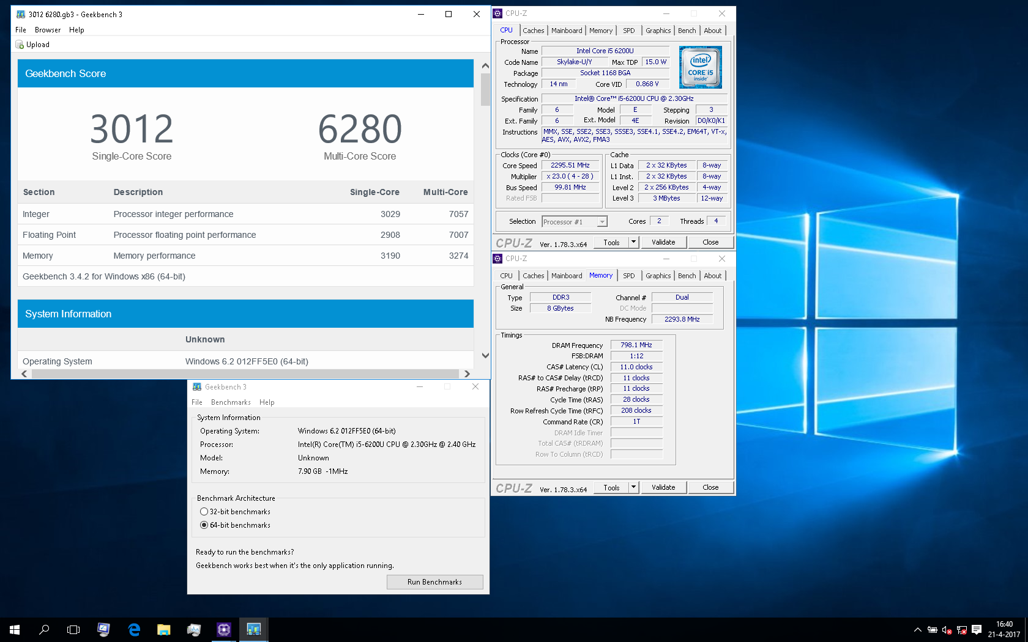Open Windows Start menu
Image resolution: width=1028 pixels, height=642 pixels.
(15, 629)
